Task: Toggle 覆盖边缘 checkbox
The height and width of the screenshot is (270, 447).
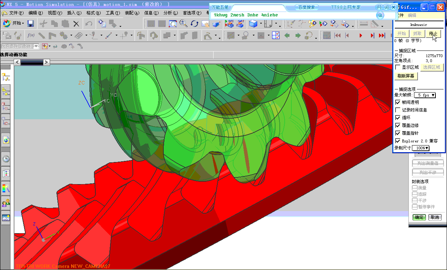Action: 398,126
